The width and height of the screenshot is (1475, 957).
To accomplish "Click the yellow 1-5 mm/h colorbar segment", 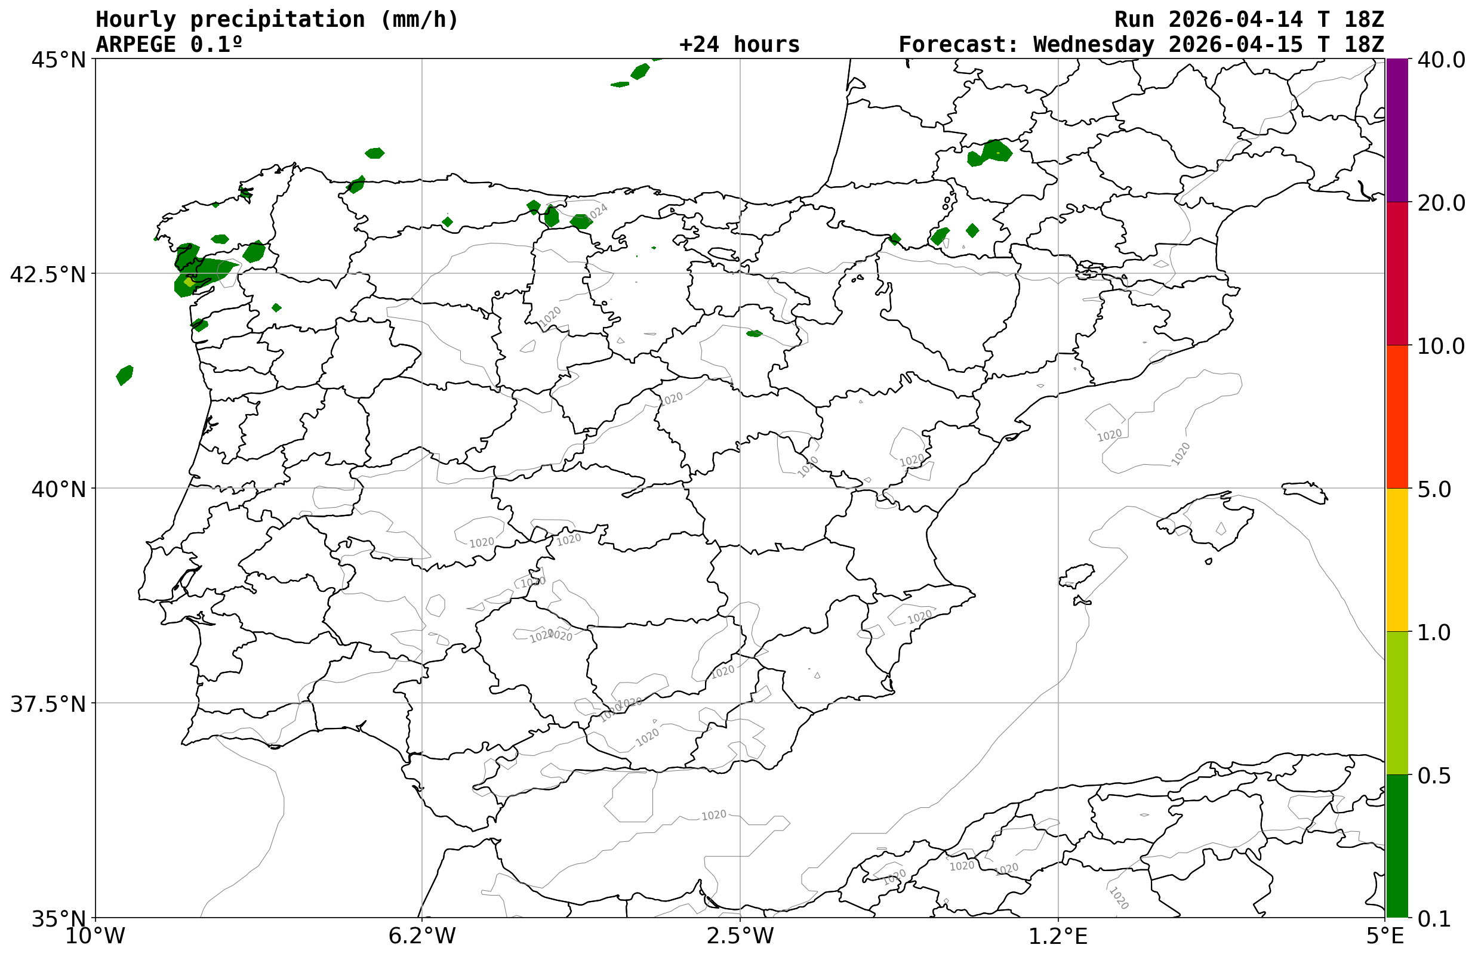I will point(1397,559).
